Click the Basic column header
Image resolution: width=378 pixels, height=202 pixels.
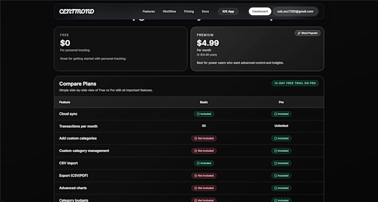pyautogui.click(x=204, y=102)
